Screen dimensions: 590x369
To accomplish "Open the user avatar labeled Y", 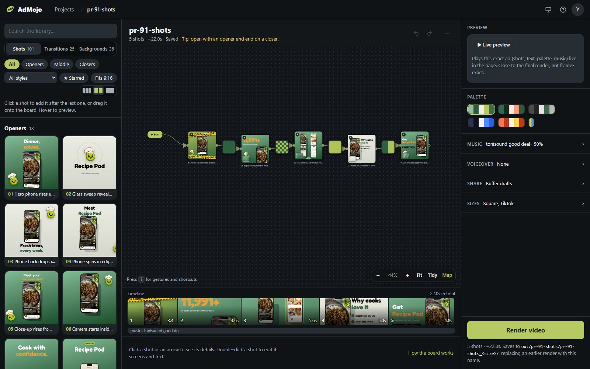I will (x=578, y=10).
